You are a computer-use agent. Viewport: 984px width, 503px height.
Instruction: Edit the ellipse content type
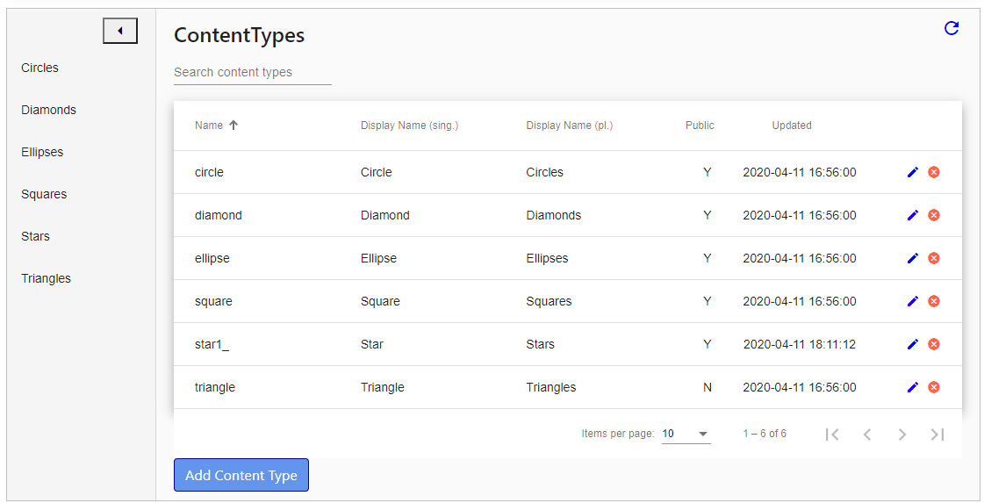pos(913,258)
